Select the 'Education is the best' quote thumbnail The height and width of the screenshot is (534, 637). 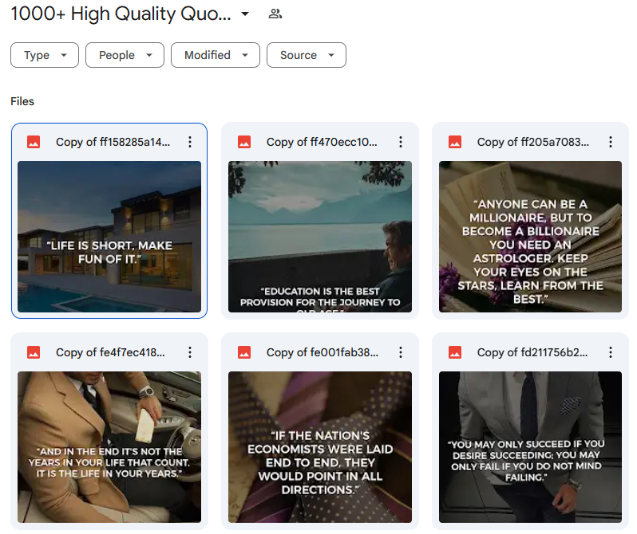tap(320, 237)
